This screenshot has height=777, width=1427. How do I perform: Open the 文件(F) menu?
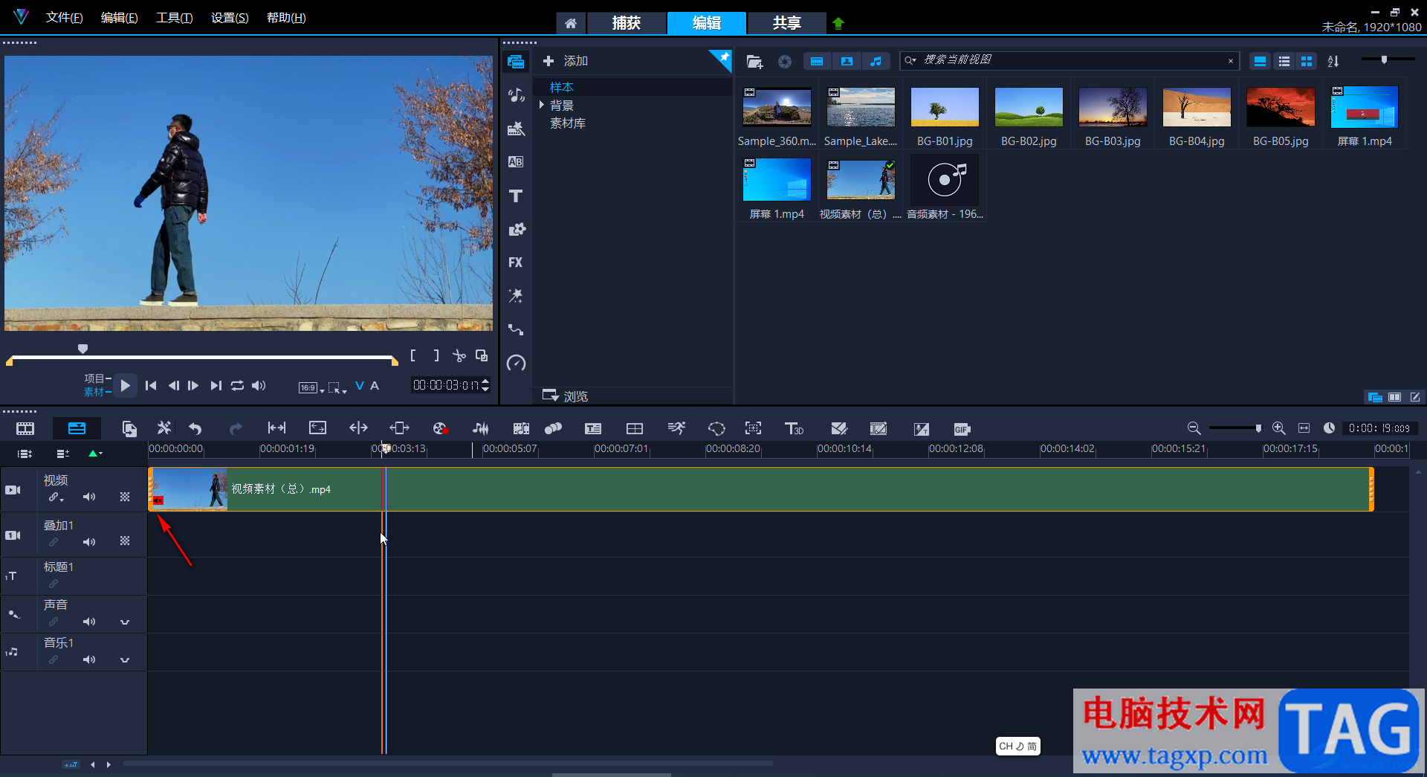[x=64, y=18]
